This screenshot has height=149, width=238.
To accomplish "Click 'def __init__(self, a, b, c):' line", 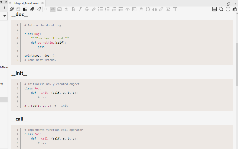I will click(54, 93).
